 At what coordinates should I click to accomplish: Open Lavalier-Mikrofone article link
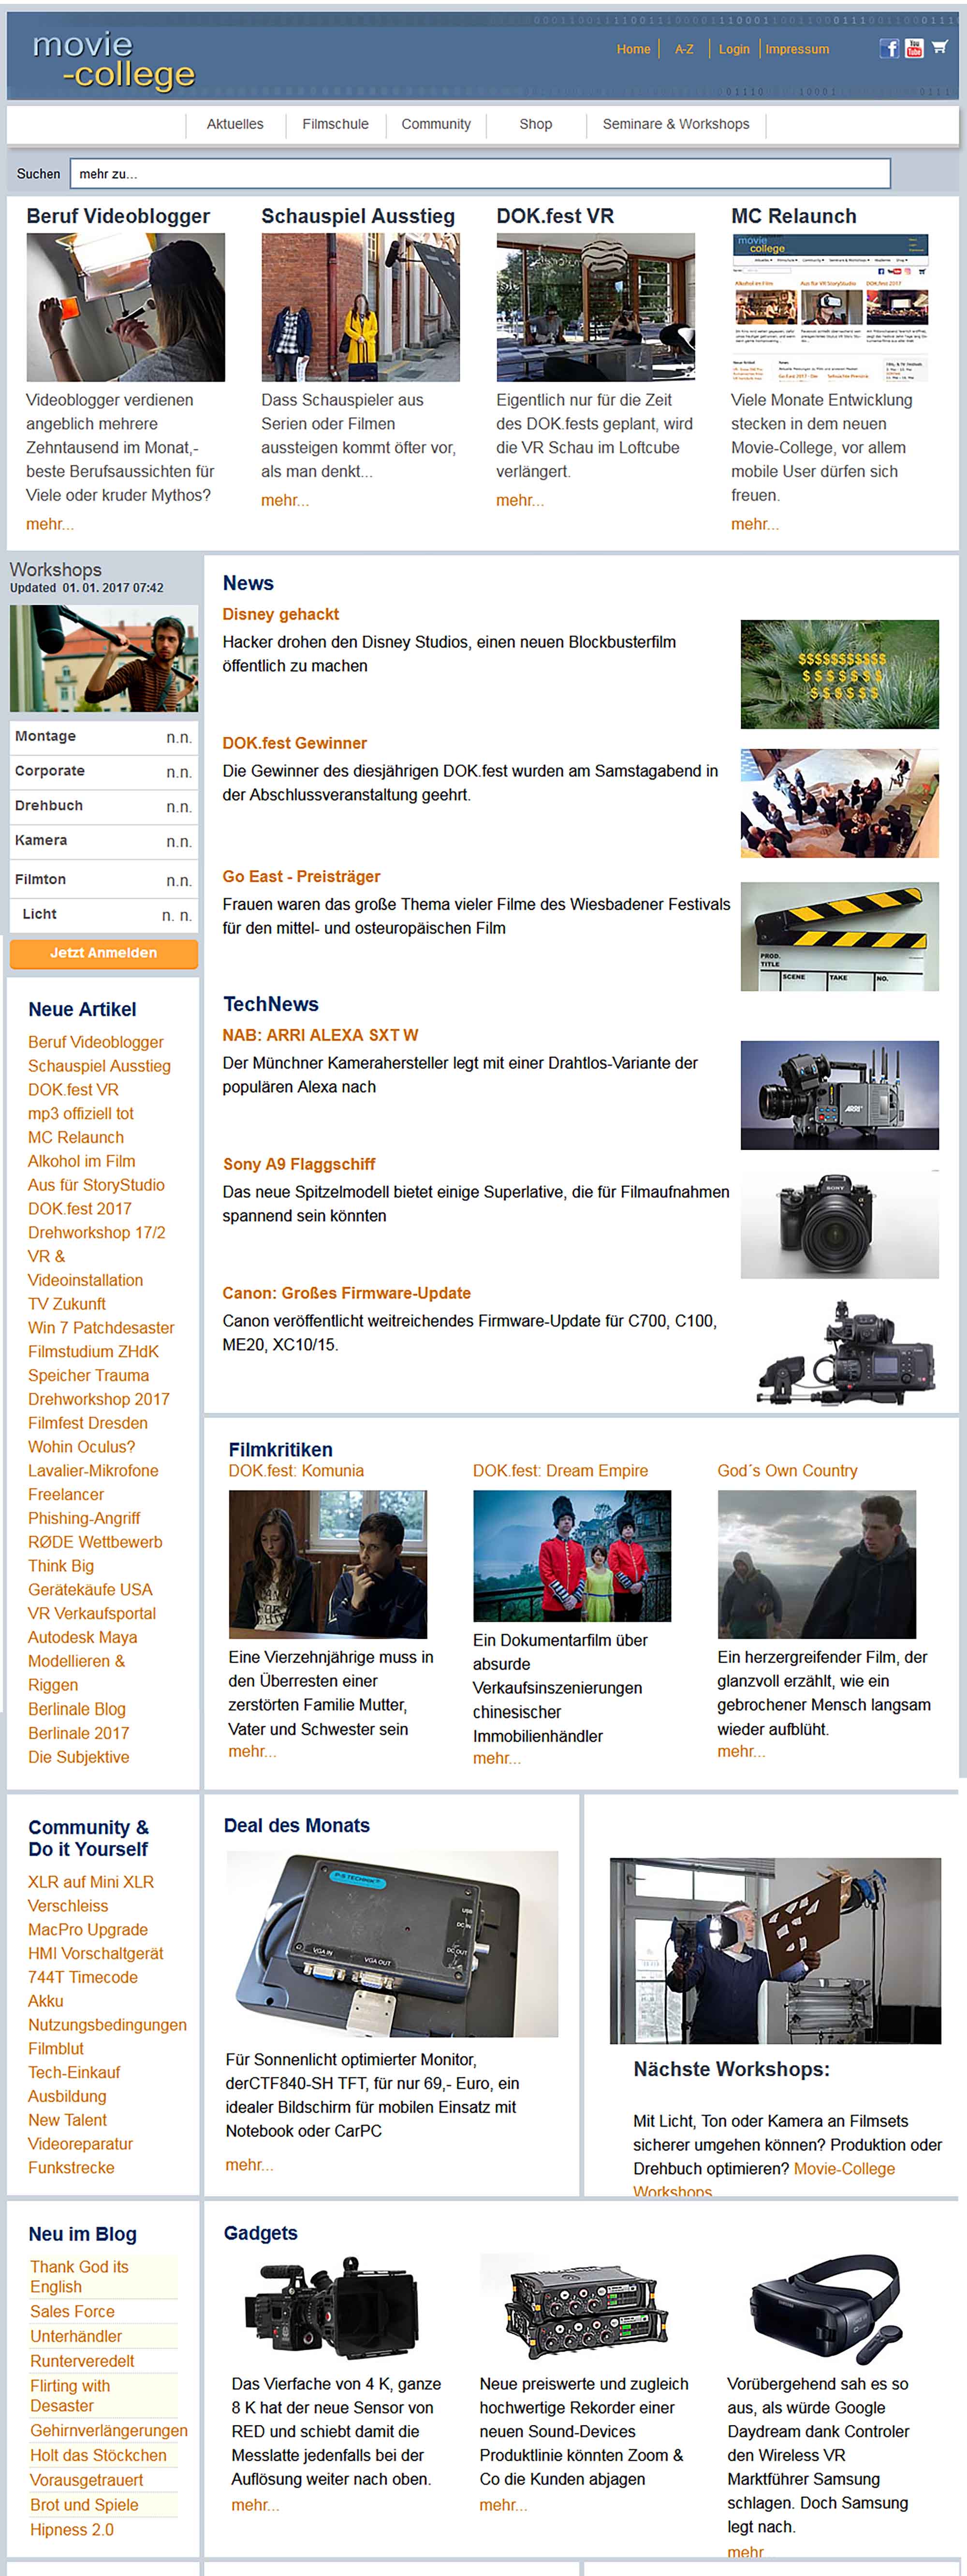click(x=93, y=1471)
